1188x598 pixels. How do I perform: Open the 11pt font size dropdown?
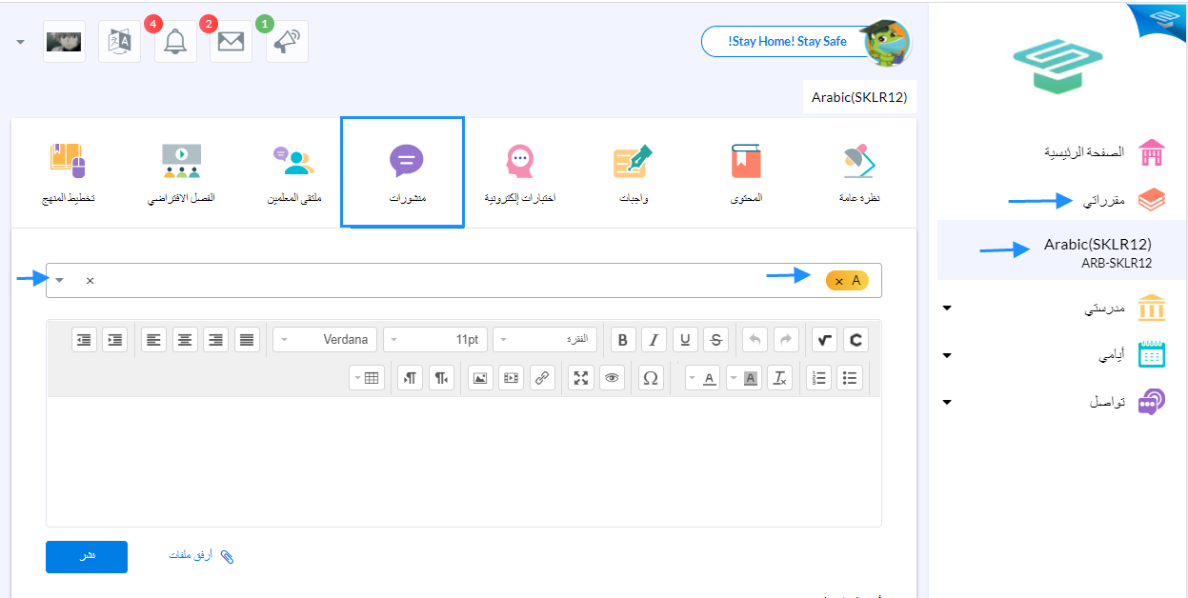click(x=436, y=340)
